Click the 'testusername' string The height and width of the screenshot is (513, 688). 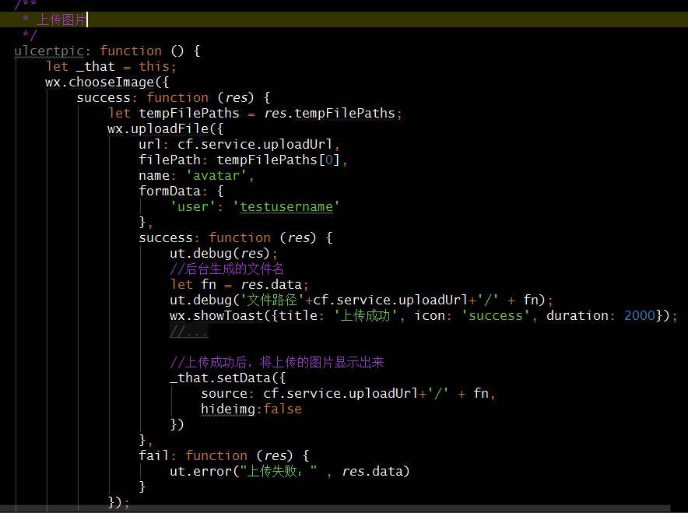(286, 207)
